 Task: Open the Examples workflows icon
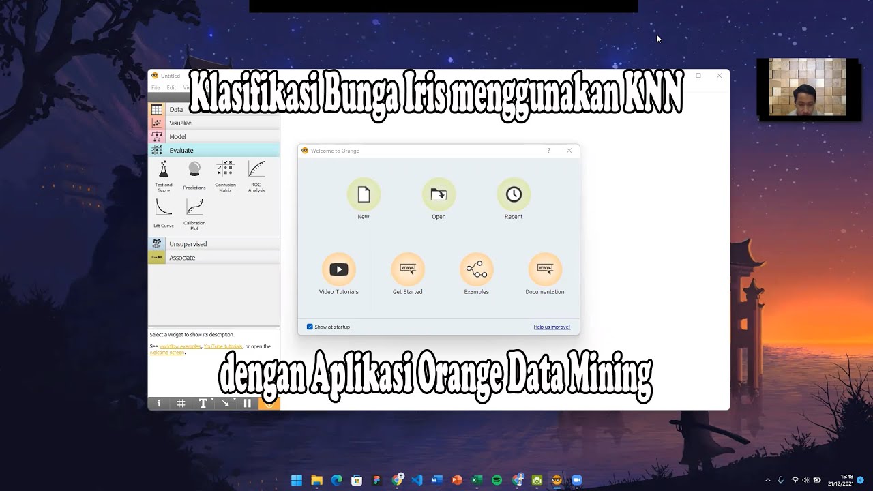coord(477,269)
